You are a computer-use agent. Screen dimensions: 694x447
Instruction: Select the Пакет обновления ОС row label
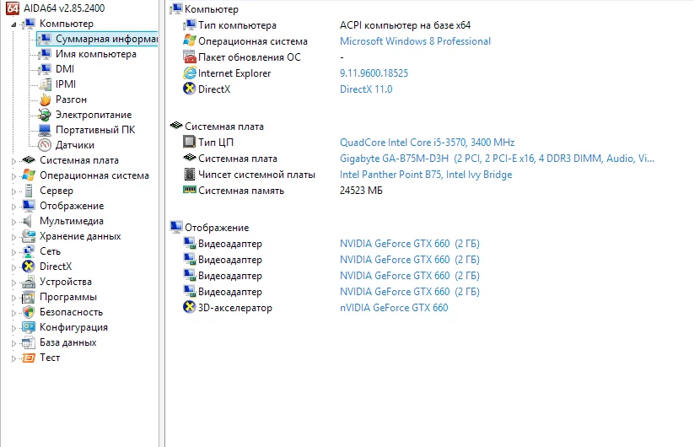250,57
